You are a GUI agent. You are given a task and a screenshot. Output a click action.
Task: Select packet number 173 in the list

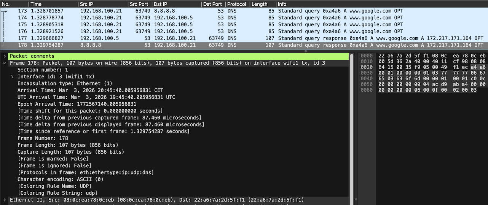point(152,11)
